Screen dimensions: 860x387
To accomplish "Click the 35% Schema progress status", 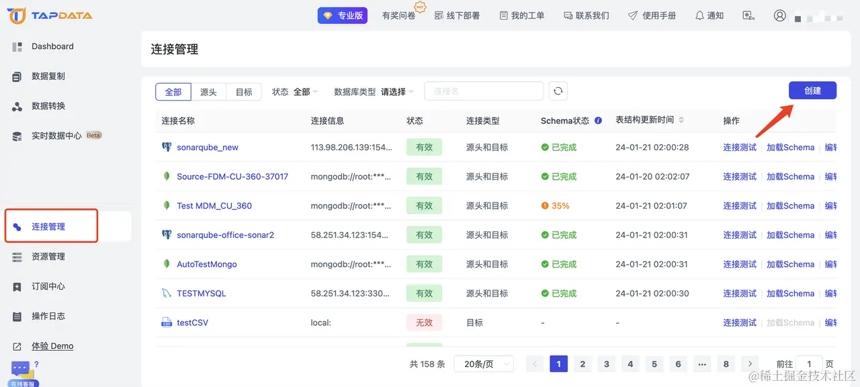I will [x=556, y=206].
